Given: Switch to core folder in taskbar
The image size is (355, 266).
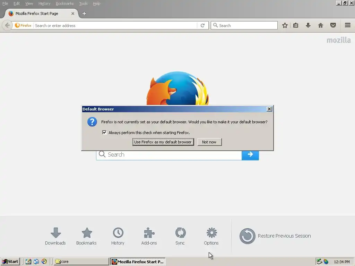Looking at the screenshot, I should tap(81, 261).
